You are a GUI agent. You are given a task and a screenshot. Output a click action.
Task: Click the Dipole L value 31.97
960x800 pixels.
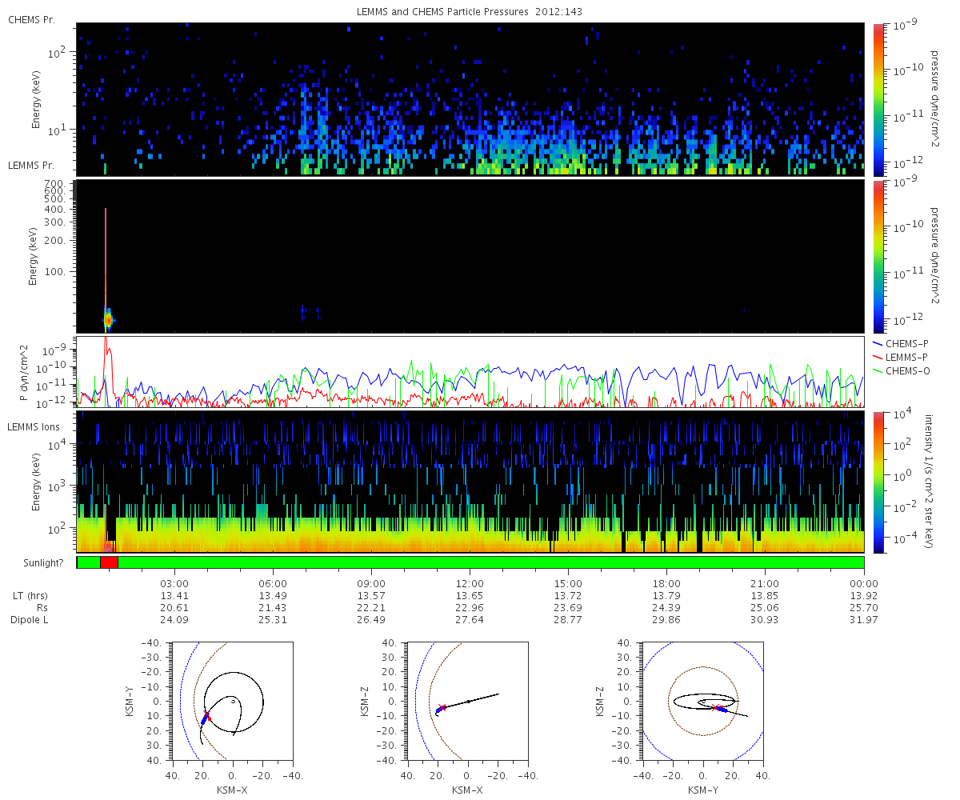click(x=864, y=620)
